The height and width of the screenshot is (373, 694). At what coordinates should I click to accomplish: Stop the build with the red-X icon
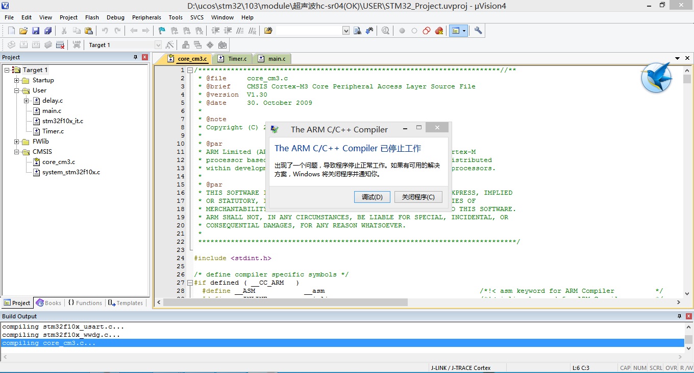click(x=60, y=45)
